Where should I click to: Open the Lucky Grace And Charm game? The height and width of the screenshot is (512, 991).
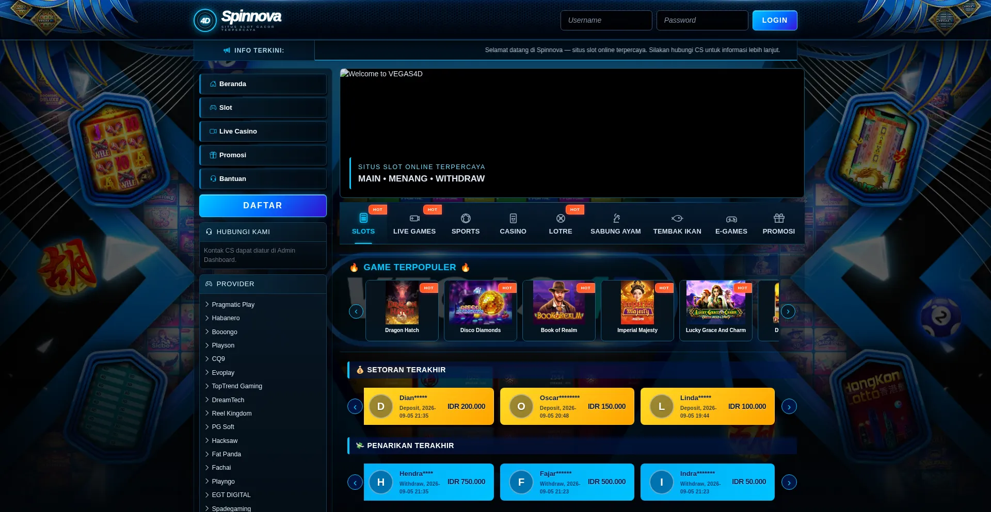[x=716, y=310]
